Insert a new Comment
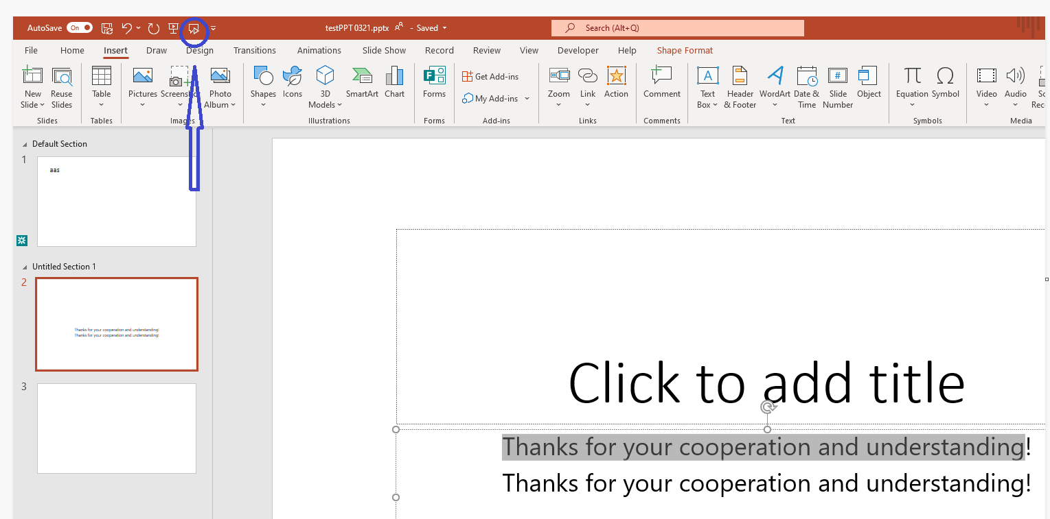The image size is (1050, 519). [x=662, y=82]
